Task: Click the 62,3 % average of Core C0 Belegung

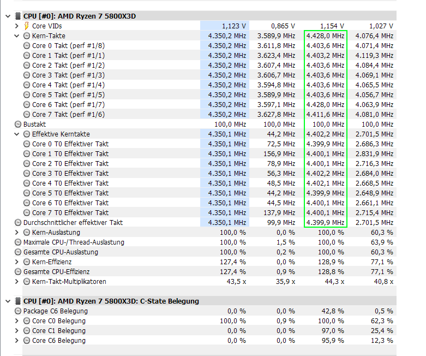Action: pyautogui.click(x=382, y=321)
